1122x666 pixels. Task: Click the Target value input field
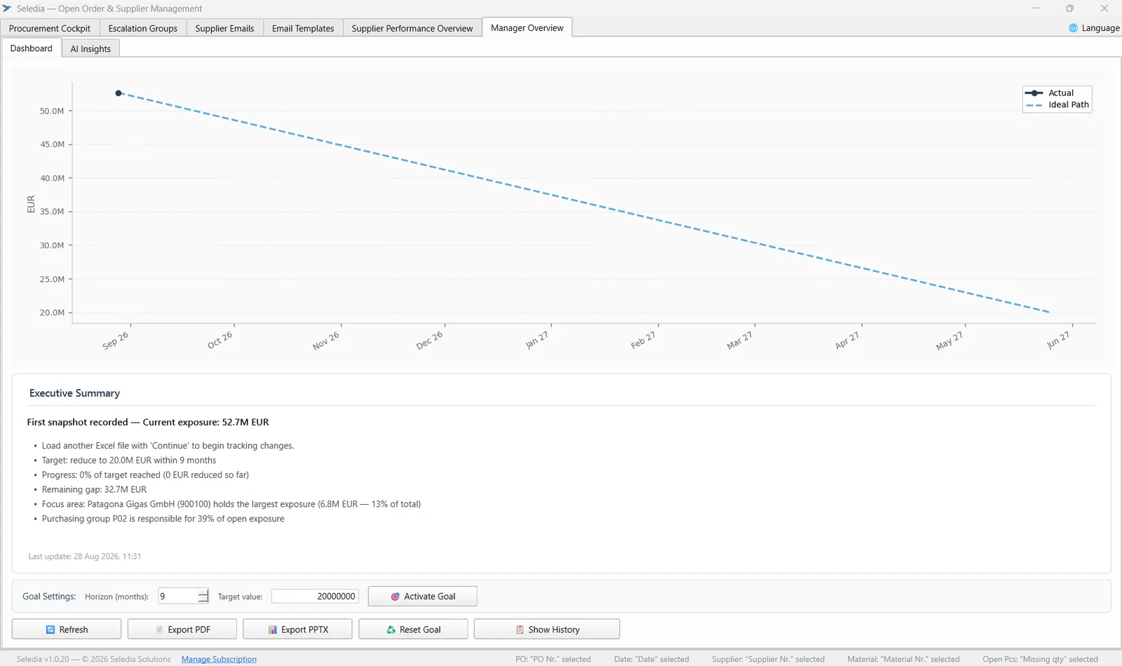(x=315, y=596)
